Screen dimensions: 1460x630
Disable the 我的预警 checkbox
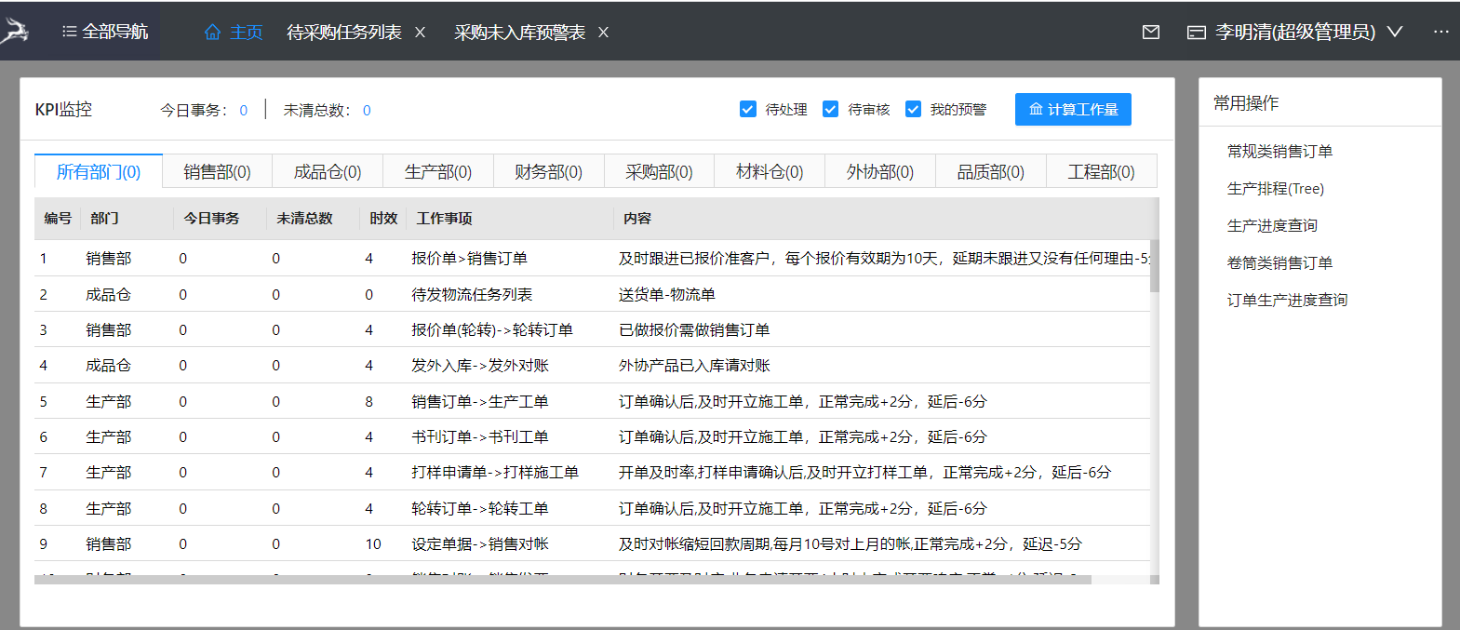[x=913, y=109]
